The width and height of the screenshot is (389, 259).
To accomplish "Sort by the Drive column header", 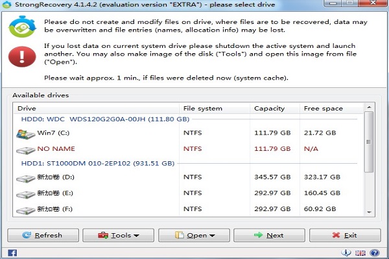I will (96, 108).
